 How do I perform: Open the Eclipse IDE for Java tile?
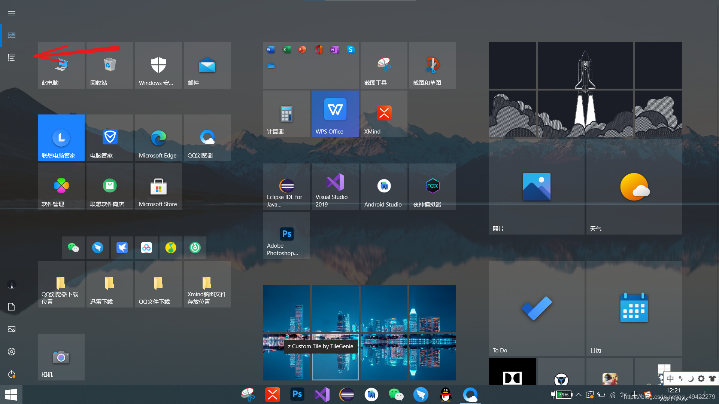point(286,187)
